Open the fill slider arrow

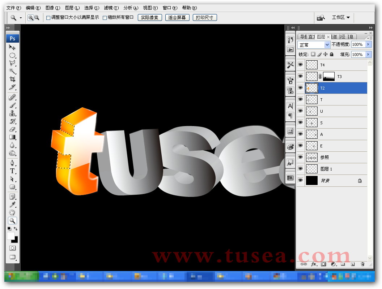pos(368,54)
